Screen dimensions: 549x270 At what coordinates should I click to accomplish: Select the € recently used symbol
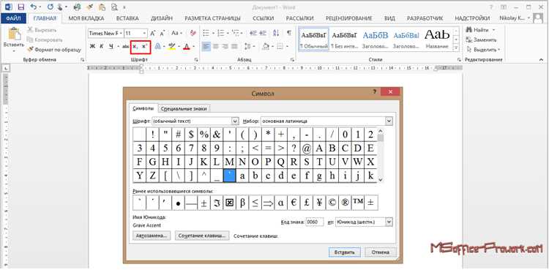[294, 203]
